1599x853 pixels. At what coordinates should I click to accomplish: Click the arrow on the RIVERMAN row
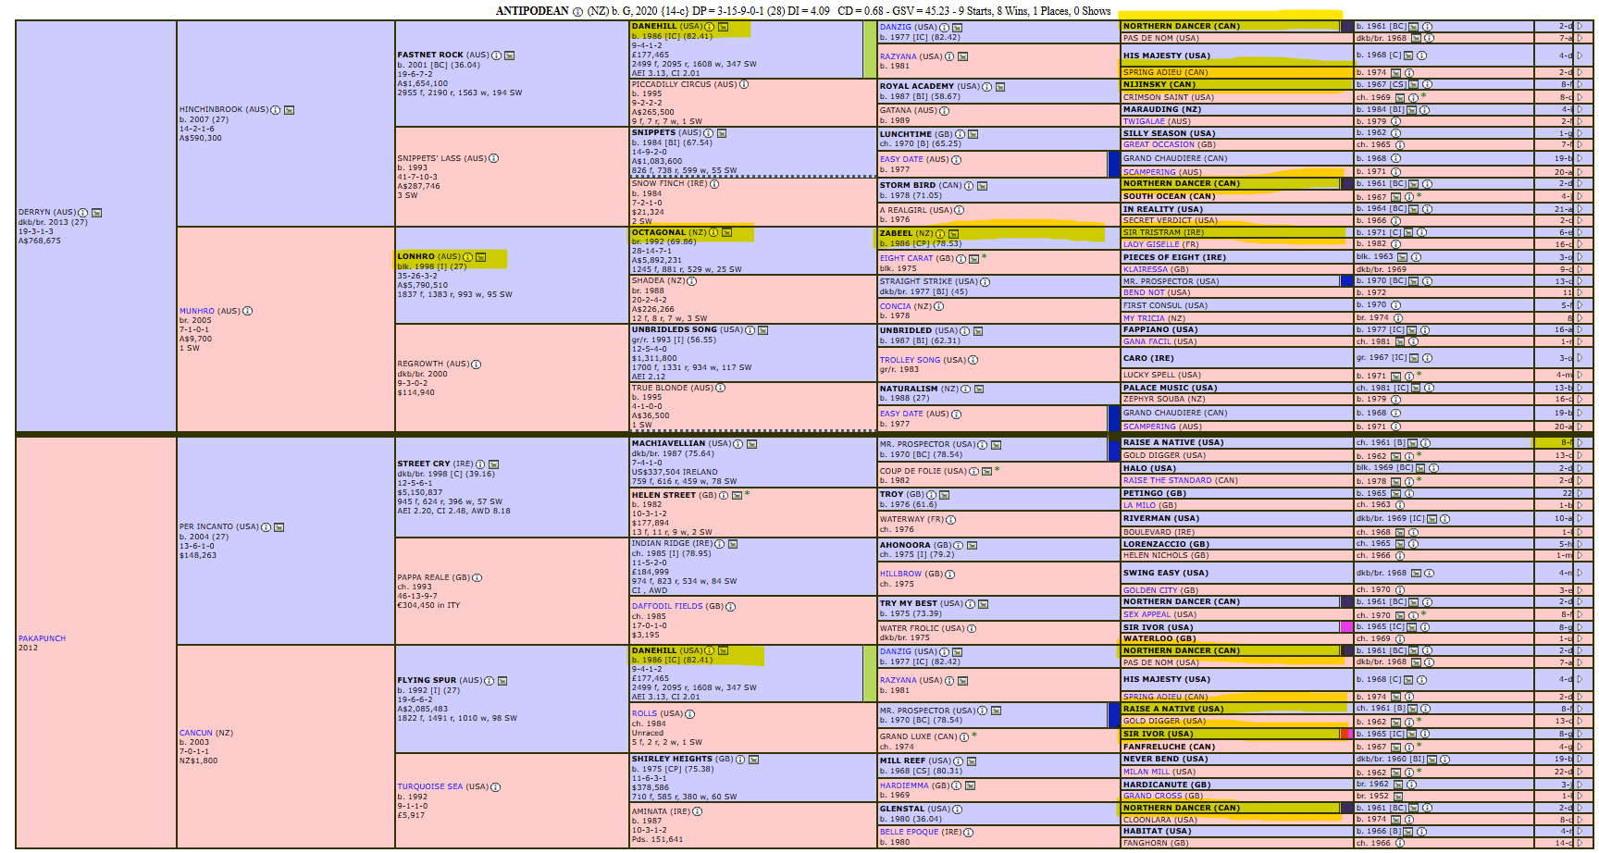1580,519
